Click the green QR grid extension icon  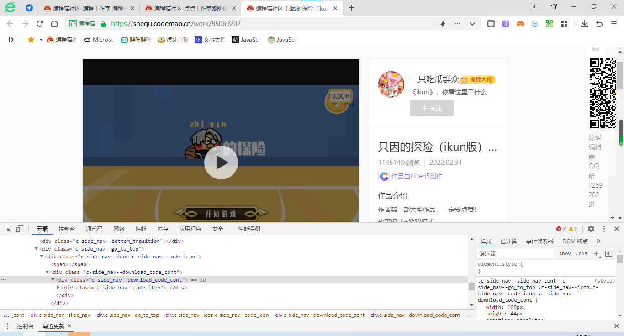tap(550, 24)
